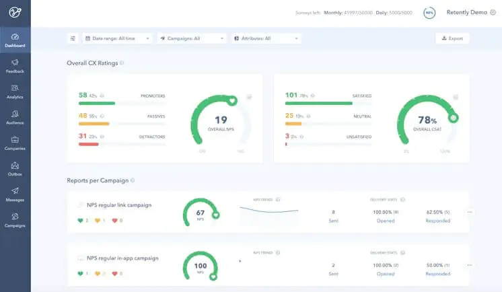The height and width of the screenshot is (292, 502).
Task: Click green heart promoters in in-app campaign row
Action: coord(80,273)
